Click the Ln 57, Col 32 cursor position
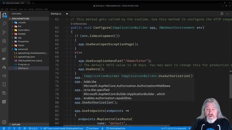The height and width of the screenshot is (130, 232). coord(174,129)
